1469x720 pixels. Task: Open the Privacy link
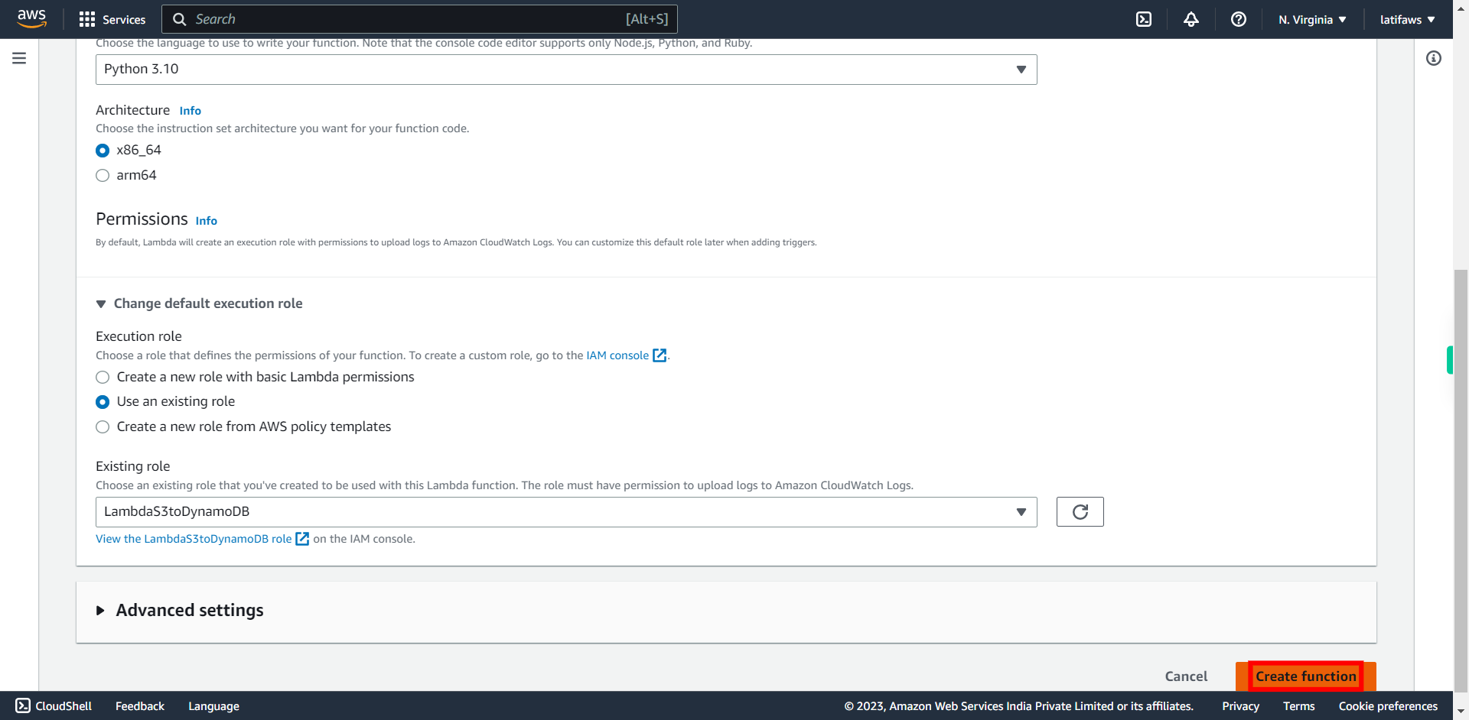(x=1240, y=706)
